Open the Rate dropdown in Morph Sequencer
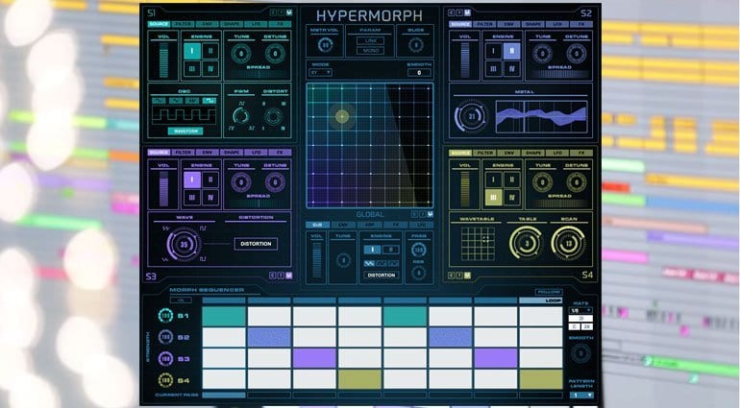The width and height of the screenshot is (740, 408). [x=581, y=310]
